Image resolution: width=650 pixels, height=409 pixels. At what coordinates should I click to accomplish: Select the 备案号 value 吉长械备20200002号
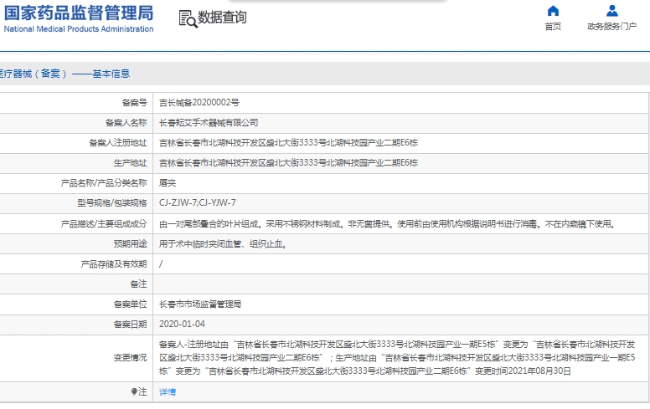(199, 102)
